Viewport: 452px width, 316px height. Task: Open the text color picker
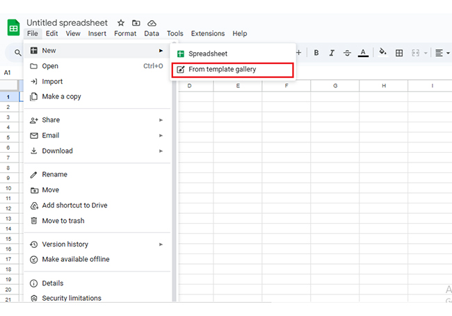363,53
